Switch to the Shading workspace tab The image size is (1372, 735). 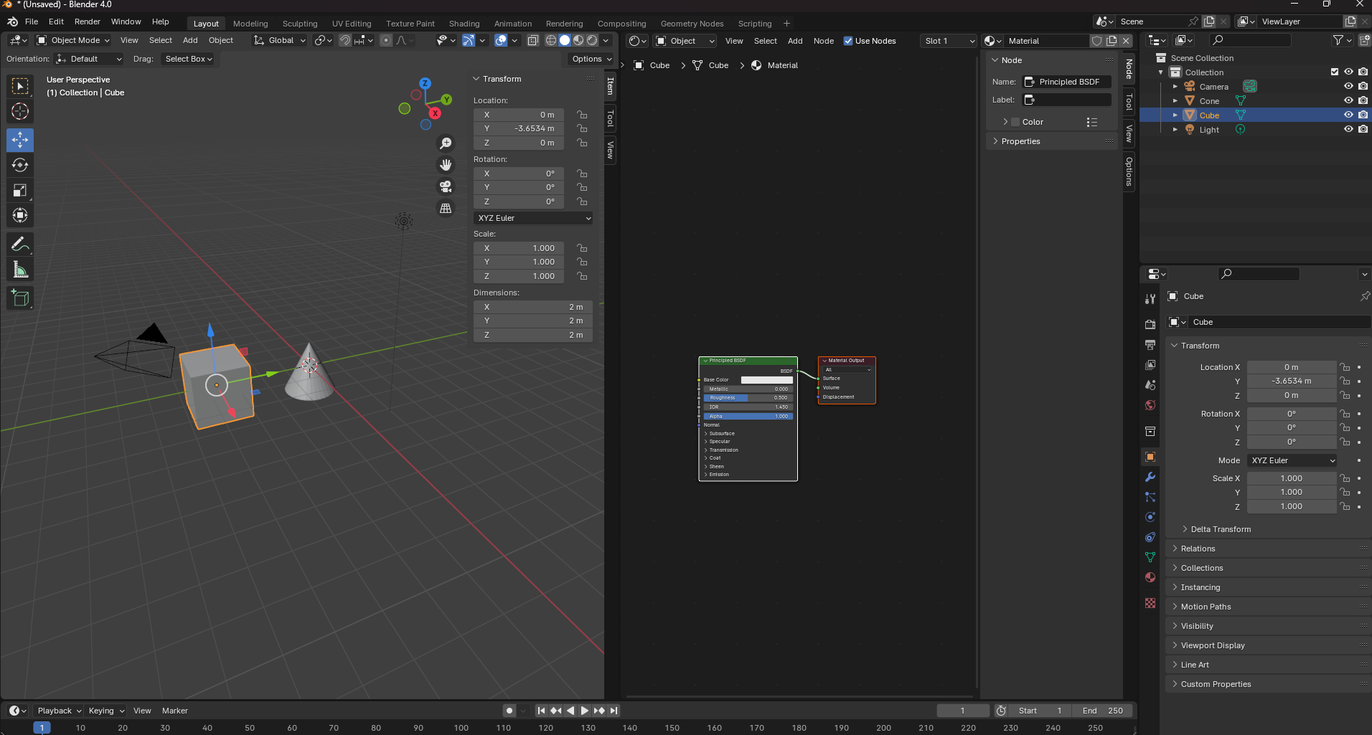coord(464,24)
